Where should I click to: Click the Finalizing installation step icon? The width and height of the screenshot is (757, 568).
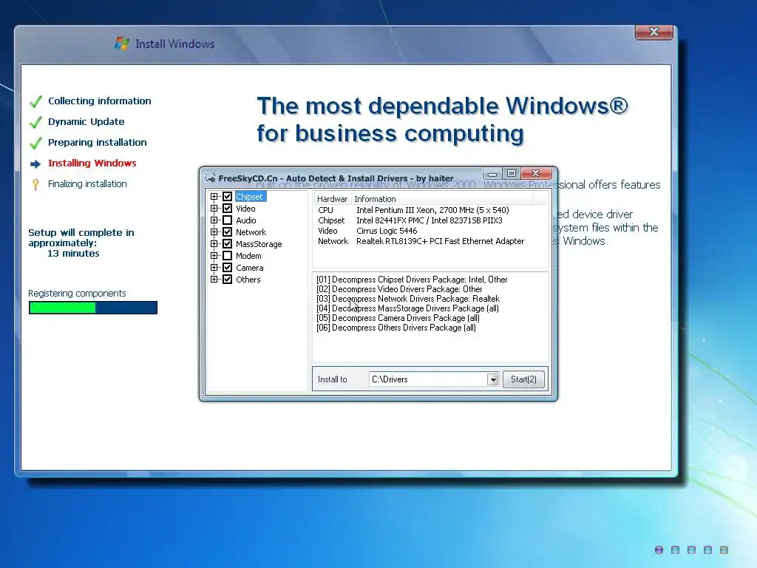point(35,184)
